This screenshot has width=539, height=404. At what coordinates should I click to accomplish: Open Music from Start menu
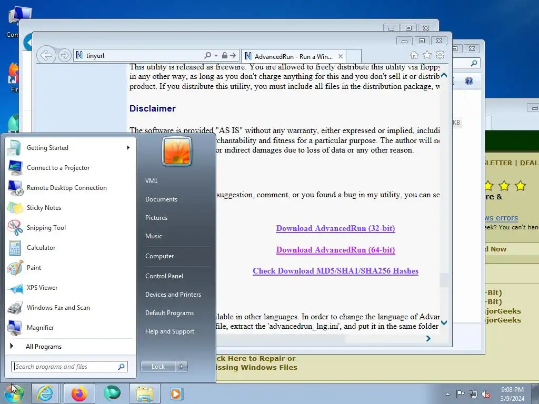tap(153, 236)
